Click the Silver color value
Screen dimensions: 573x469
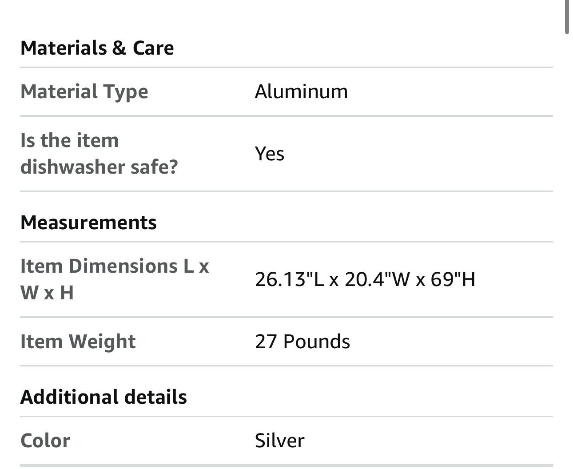coord(280,441)
